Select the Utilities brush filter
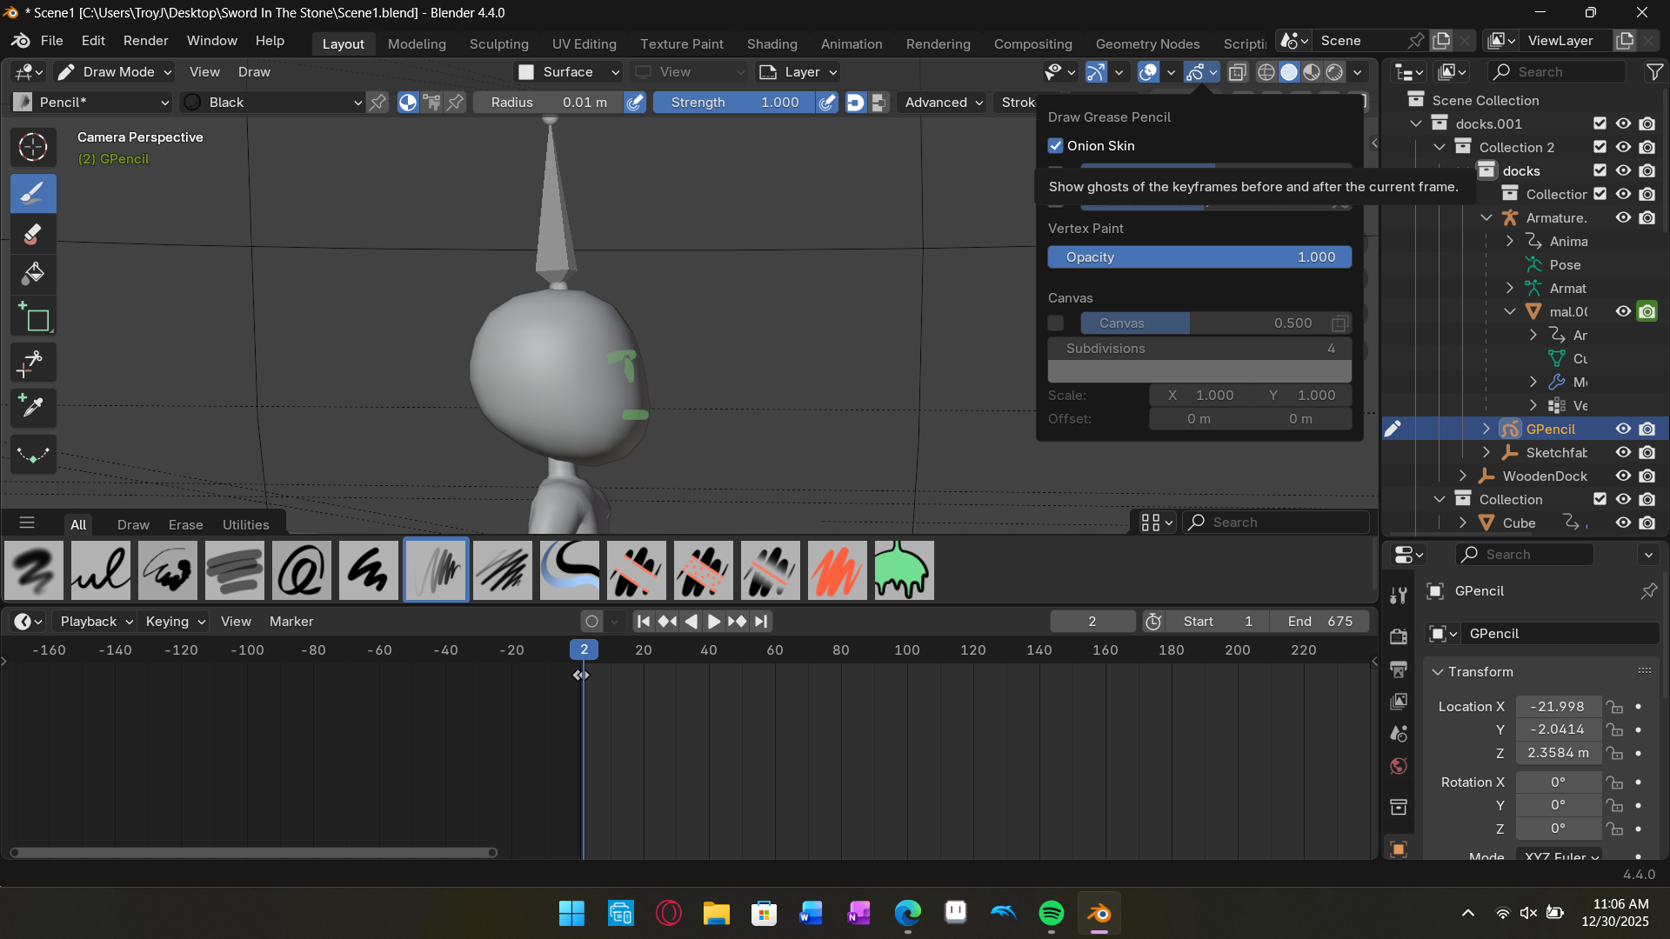The height and width of the screenshot is (939, 1670). tap(245, 525)
